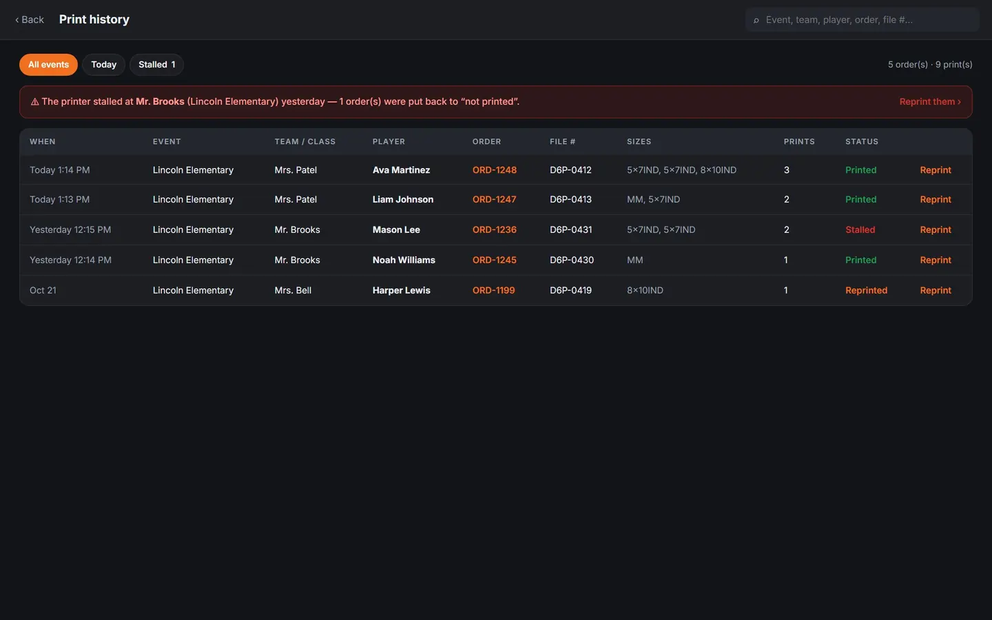Open order ORD-1236
The height and width of the screenshot is (620, 992).
coord(495,230)
